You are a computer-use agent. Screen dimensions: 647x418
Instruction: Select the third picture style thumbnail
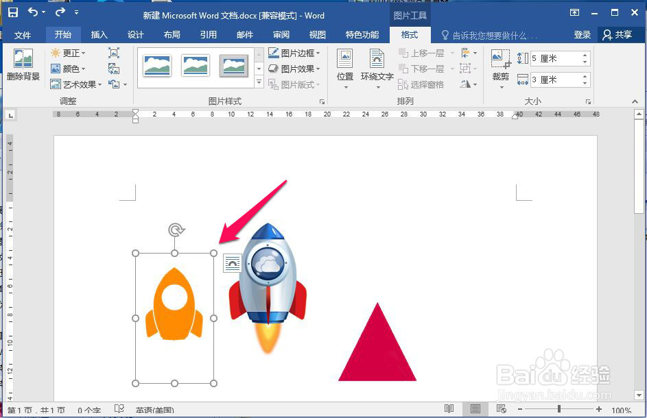pyautogui.click(x=233, y=66)
